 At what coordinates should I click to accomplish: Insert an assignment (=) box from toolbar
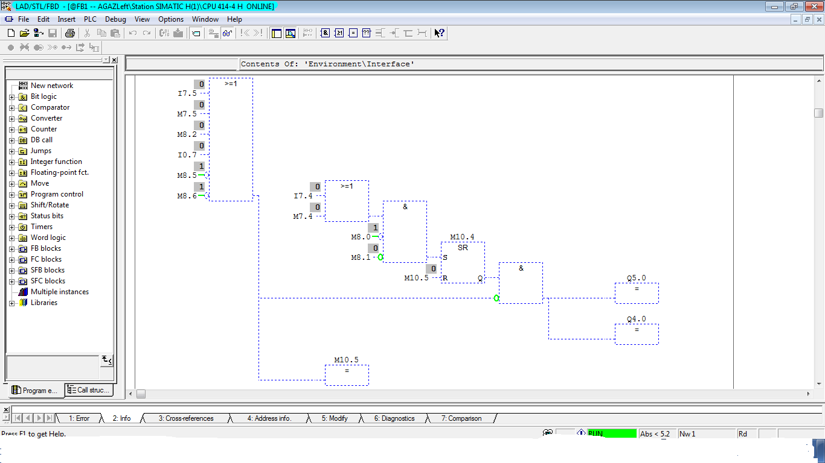click(x=353, y=33)
